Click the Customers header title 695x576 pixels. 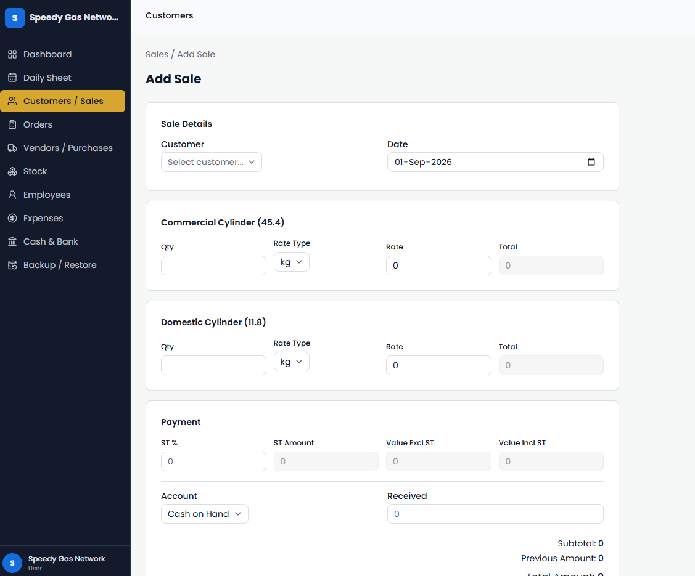pyautogui.click(x=170, y=15)
